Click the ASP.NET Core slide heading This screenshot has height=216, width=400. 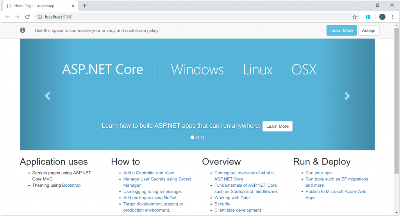pyautogui.click(x=103, y=70)
